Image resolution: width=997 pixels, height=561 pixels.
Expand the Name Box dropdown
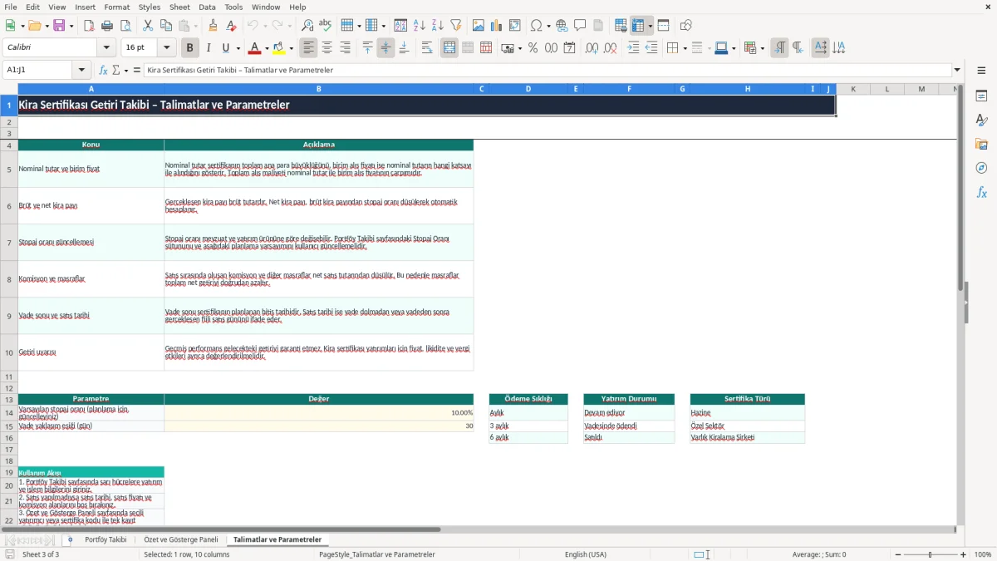tap(81, 70)
